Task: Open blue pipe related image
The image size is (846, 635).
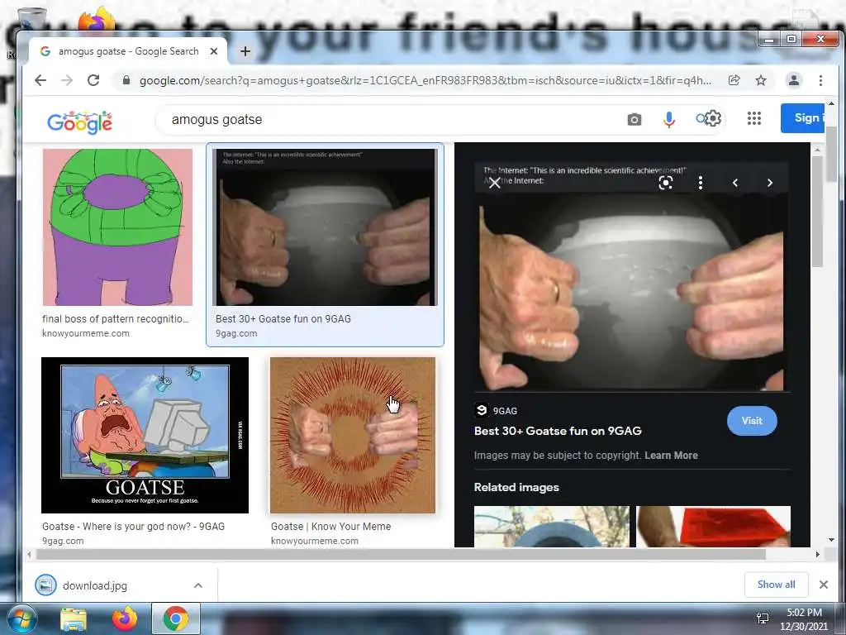Action: point(551,527)
